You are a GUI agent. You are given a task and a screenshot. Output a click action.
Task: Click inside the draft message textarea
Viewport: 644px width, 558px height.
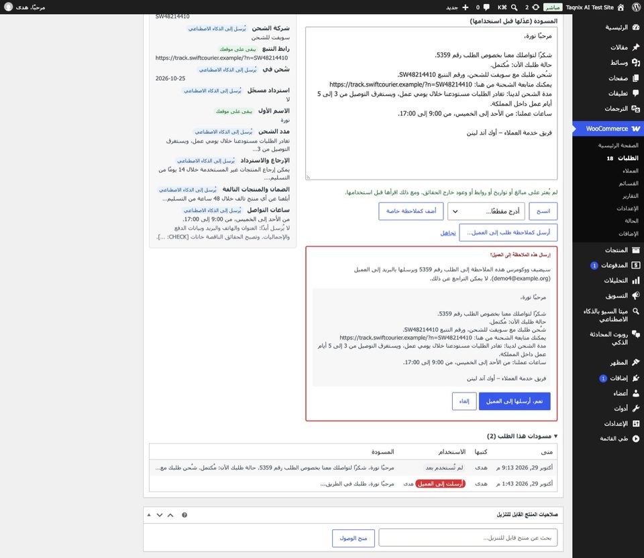point(431,103)
